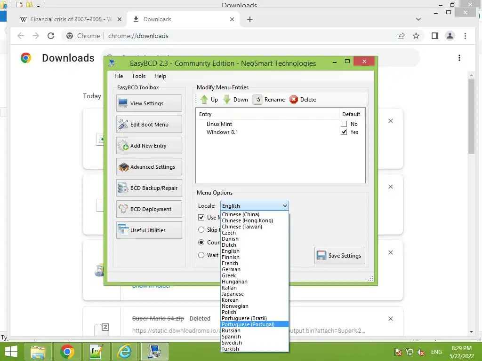Open the EasyBCD Tools menu
This screenshot has height=361, width=482.
pos(139,76)
